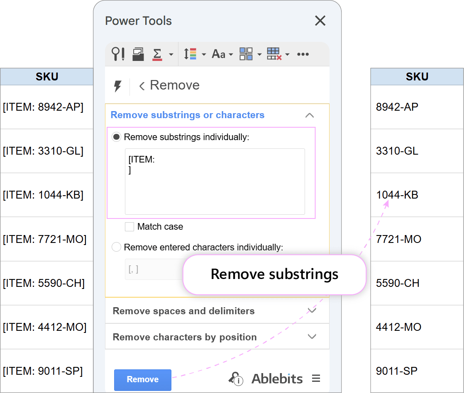Collapse Remove substrings or characters section

(310, 115)
